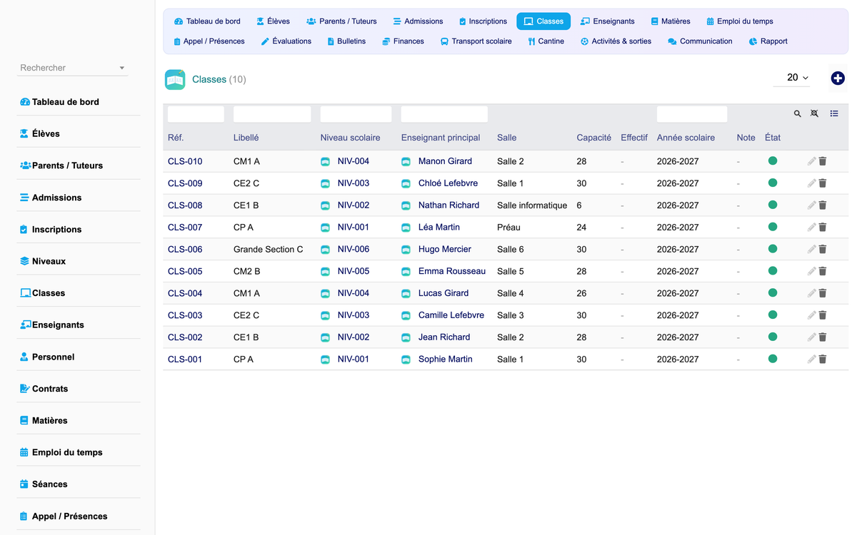Open the Cantine tab
This screenshot has width=857, height=535.
[x=546, y=41]
